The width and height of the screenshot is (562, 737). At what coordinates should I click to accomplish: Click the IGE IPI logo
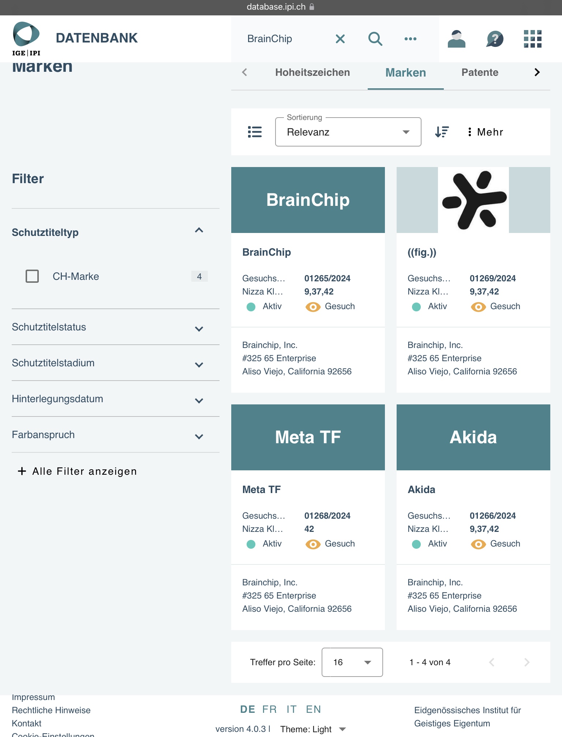tap(26, 39)
